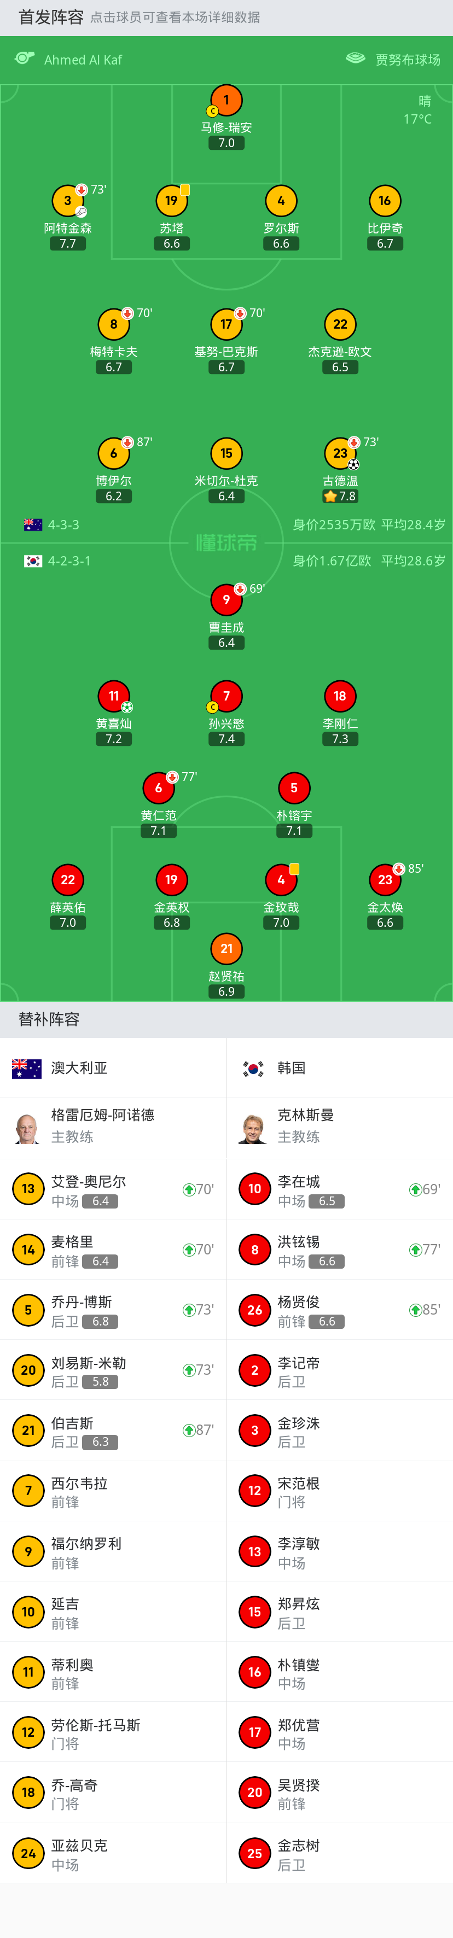Select 阿特金森 number 3 player badge

(x=68, y=201)
